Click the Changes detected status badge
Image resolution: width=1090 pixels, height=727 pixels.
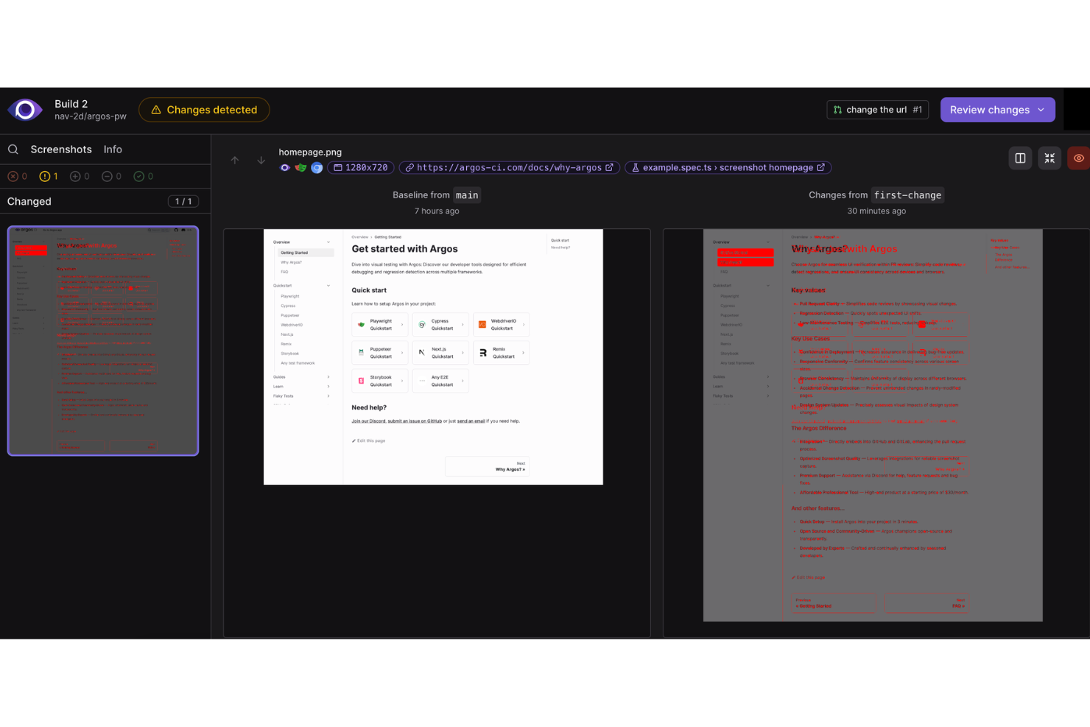click(204, 110)
